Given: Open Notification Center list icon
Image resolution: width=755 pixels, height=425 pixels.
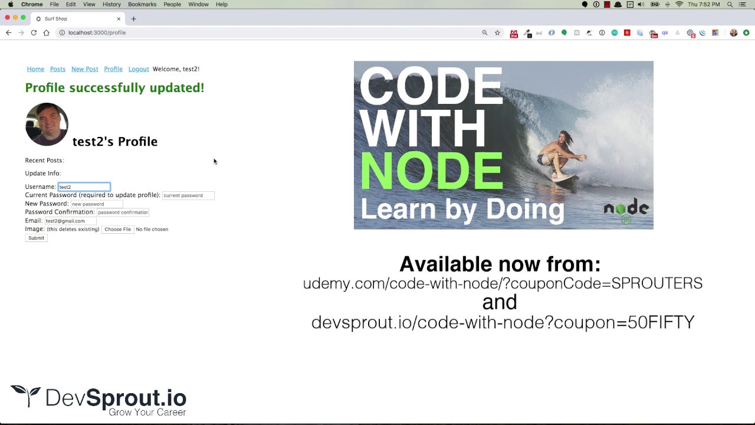Looking at the screenshot, I should click(743, 4).
